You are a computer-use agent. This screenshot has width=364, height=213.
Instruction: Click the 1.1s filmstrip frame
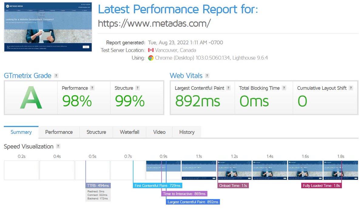coord(199,170)
